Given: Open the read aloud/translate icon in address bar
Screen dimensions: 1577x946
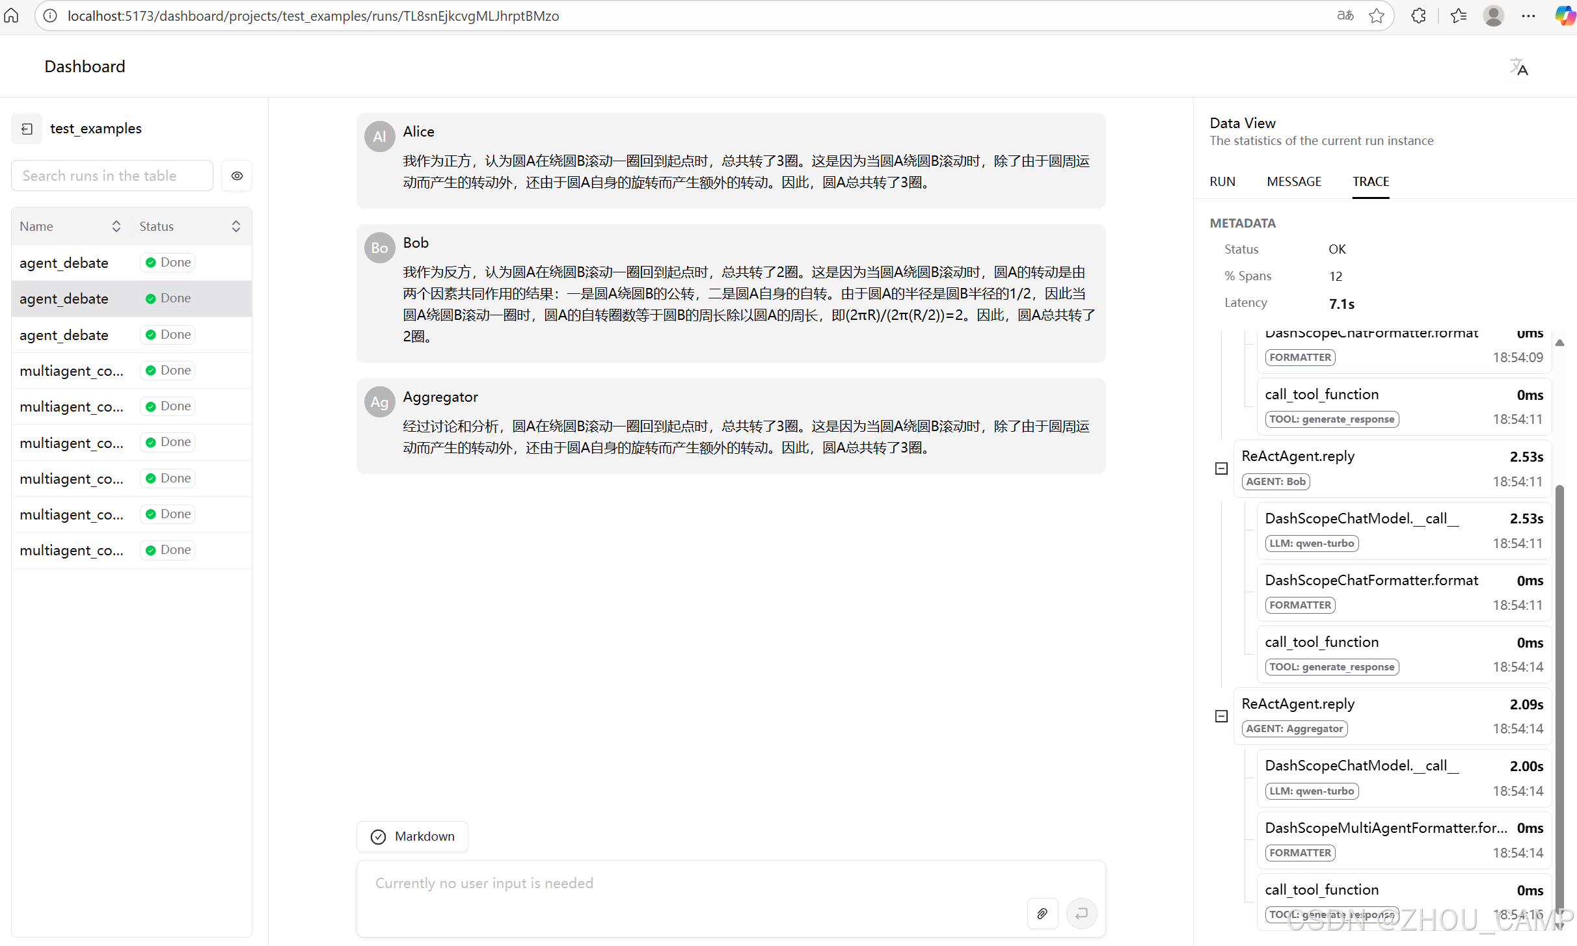Looking at the screenshot, I should click(x=1345, y=16).
